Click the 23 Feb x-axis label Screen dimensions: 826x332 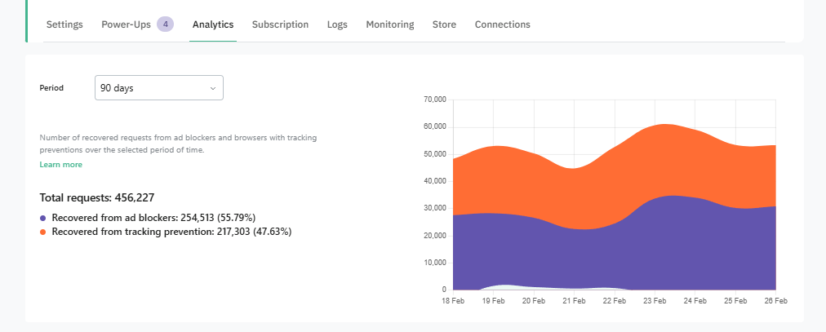[655, 301]
